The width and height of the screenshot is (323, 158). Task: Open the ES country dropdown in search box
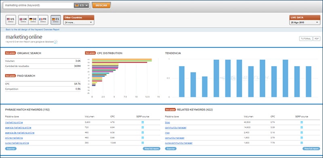[x=82, y=5]
